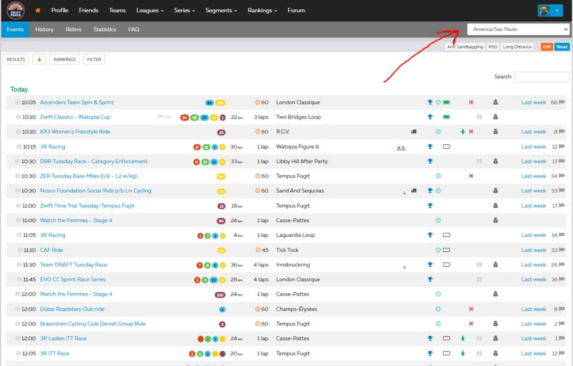Image resolution: width=573 pixels, height=366 pixels.
Task: Click lock icon in Braunstein Cycling Club row
Action: [x=496, y=323]
